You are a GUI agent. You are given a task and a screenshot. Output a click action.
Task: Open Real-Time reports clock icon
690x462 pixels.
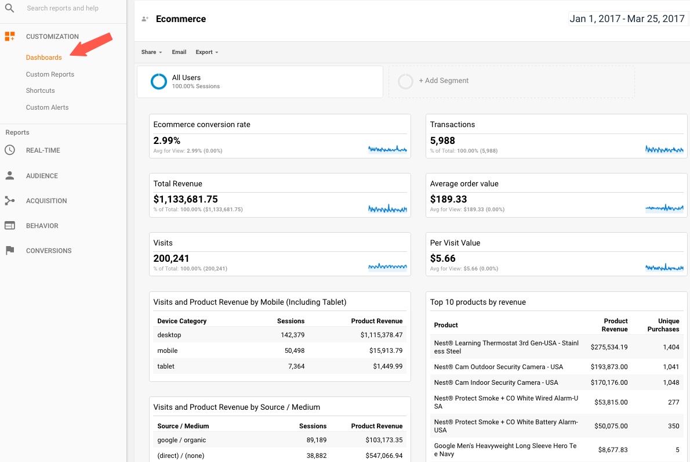pyautogui.click(x=9, y=150)
